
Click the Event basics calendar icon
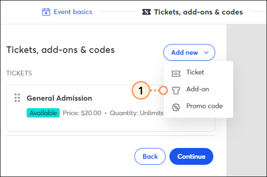[46, 12]
